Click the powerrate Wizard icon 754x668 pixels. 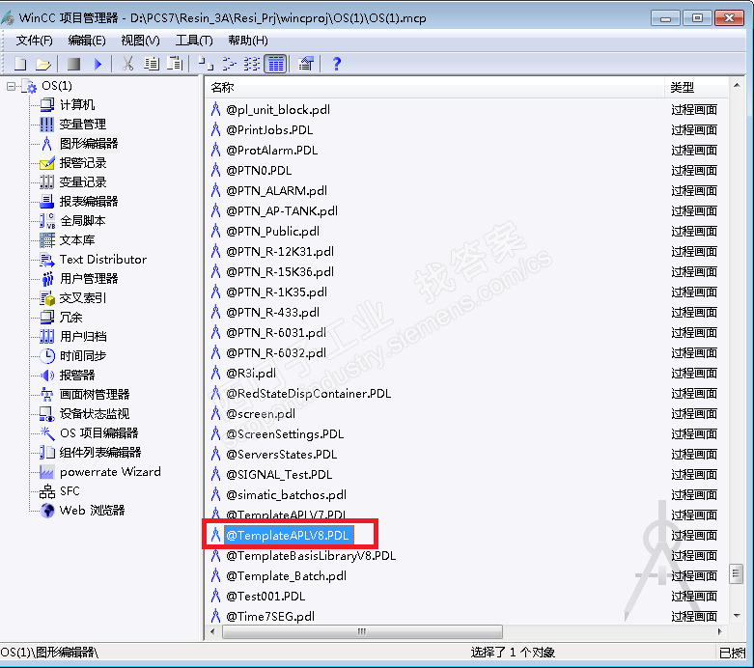46,472
